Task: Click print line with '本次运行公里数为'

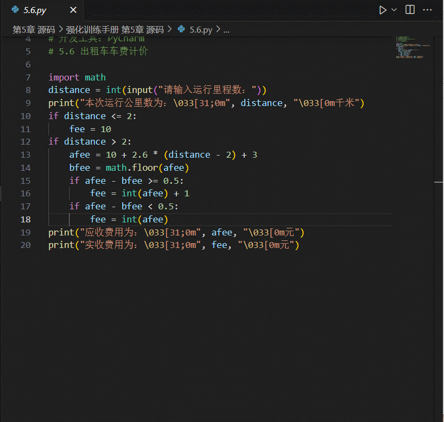Action: point(206,103)
